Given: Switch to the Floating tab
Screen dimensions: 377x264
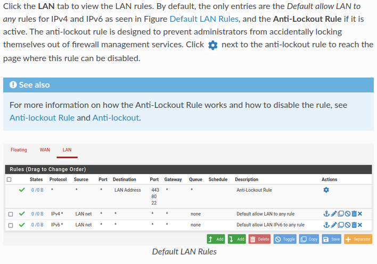Looking at the screenshot, I should [x=19, y=150].
